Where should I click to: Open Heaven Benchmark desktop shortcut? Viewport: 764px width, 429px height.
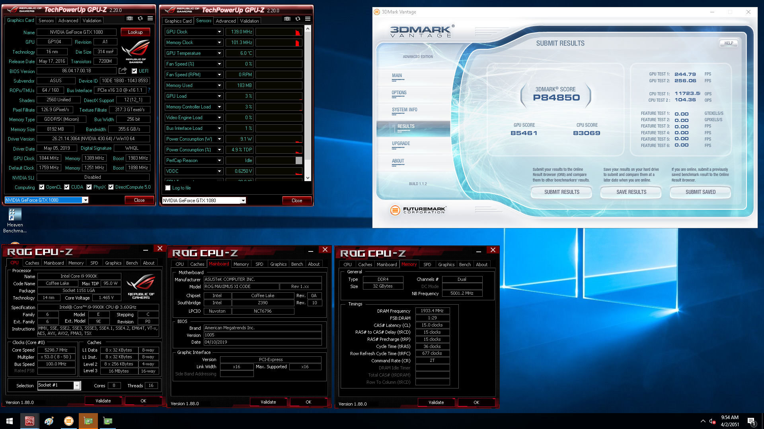pos(15,221)
